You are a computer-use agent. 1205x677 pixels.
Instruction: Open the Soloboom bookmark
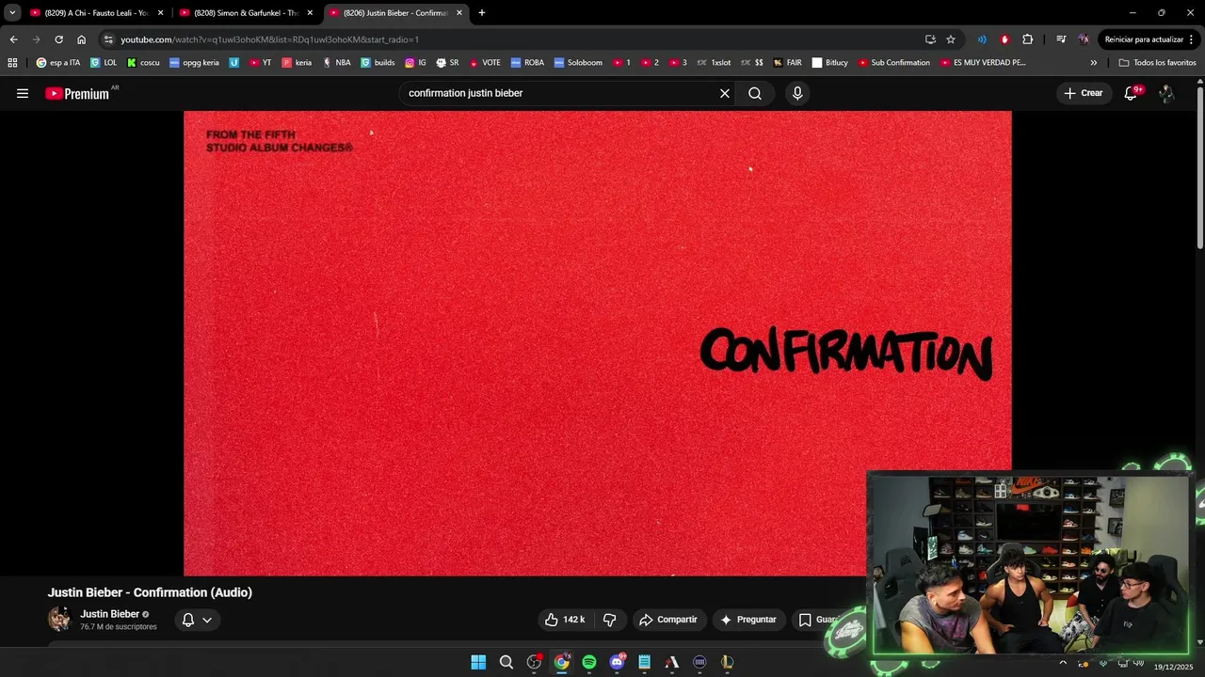click(x=578, y=63)
